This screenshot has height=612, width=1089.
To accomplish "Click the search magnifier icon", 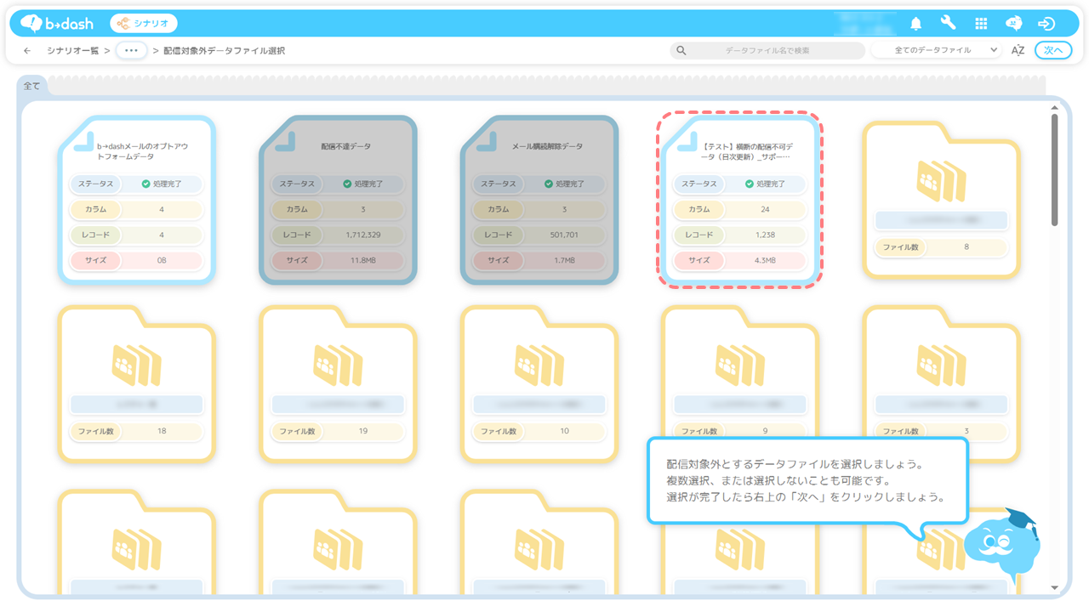I will (x=681, y=50).
